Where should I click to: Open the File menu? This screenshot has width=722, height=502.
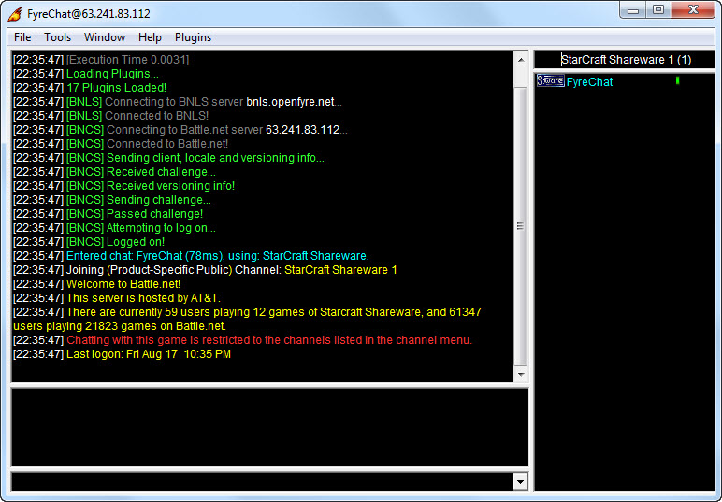(x=22, y=37)
